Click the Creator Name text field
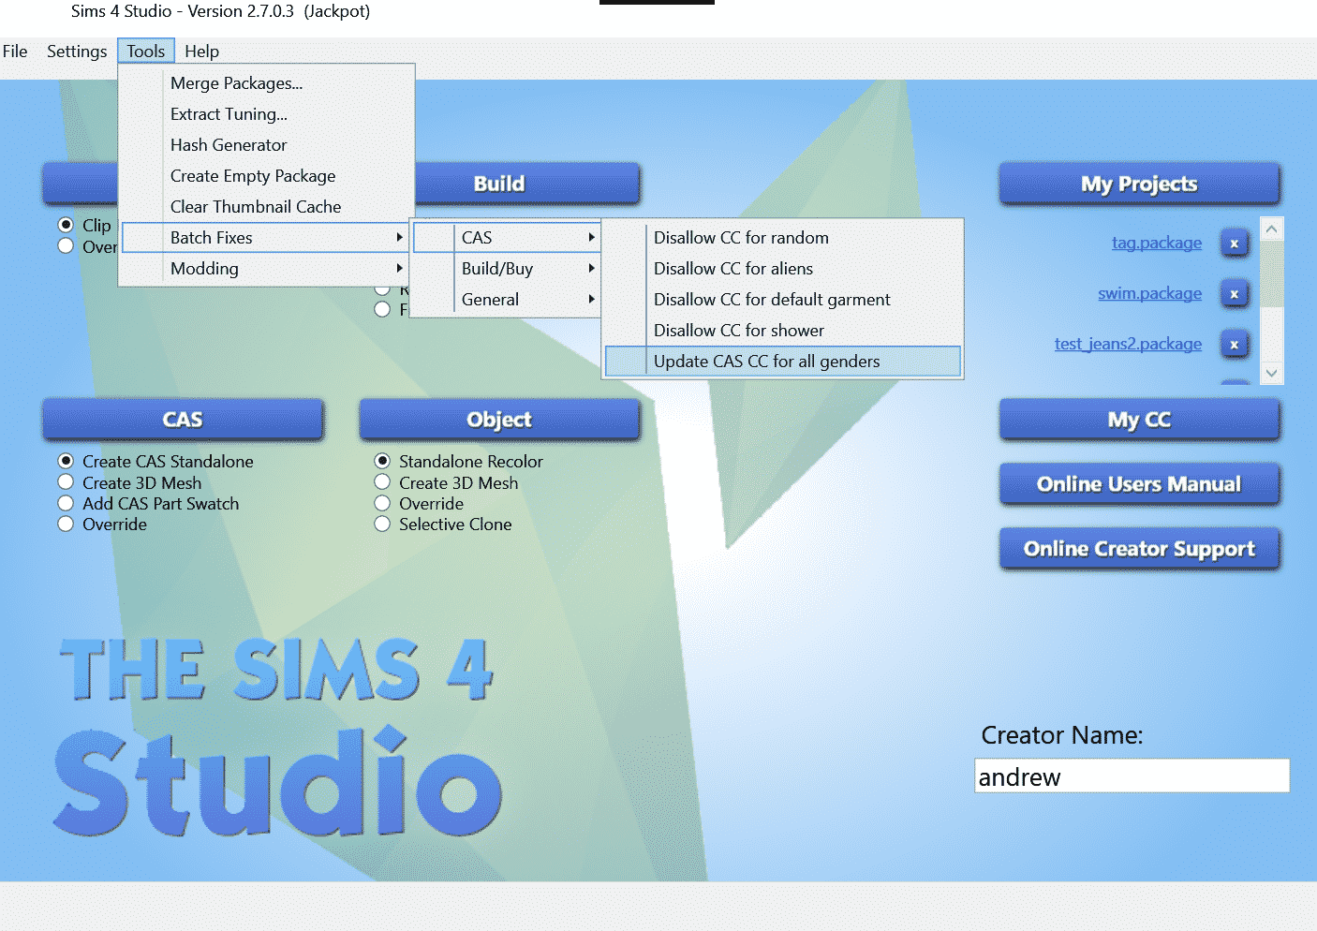 (x=1131, y=776)
